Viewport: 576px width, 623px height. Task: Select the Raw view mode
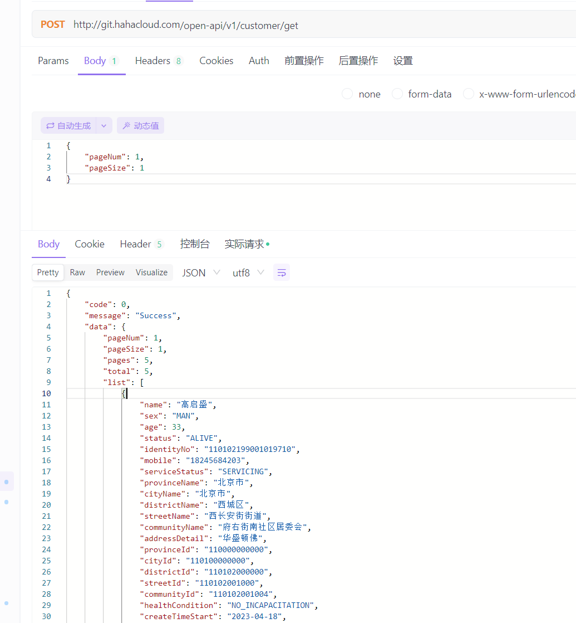[77, 272]
